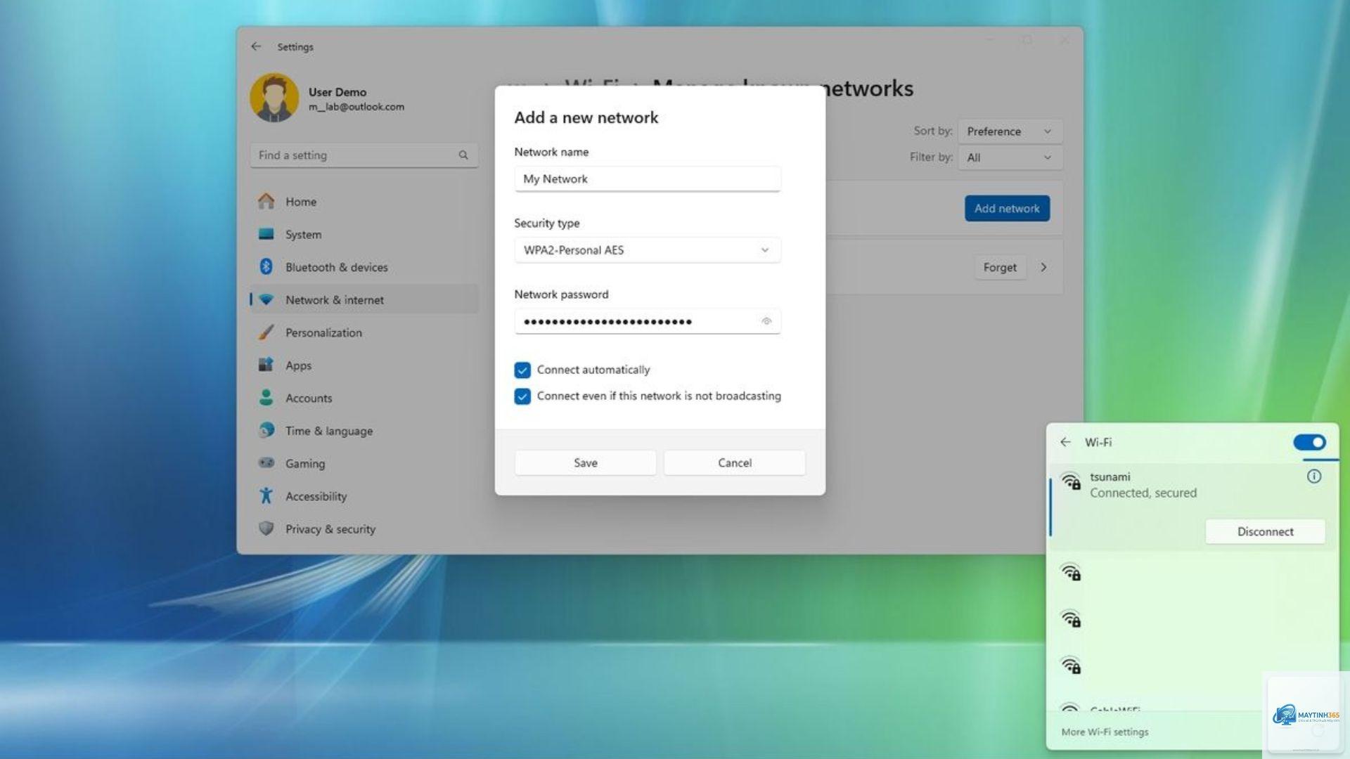Viewport: 1350px width, 759px height.
Task: Click the Network password input field
Action: pos(647,321)
